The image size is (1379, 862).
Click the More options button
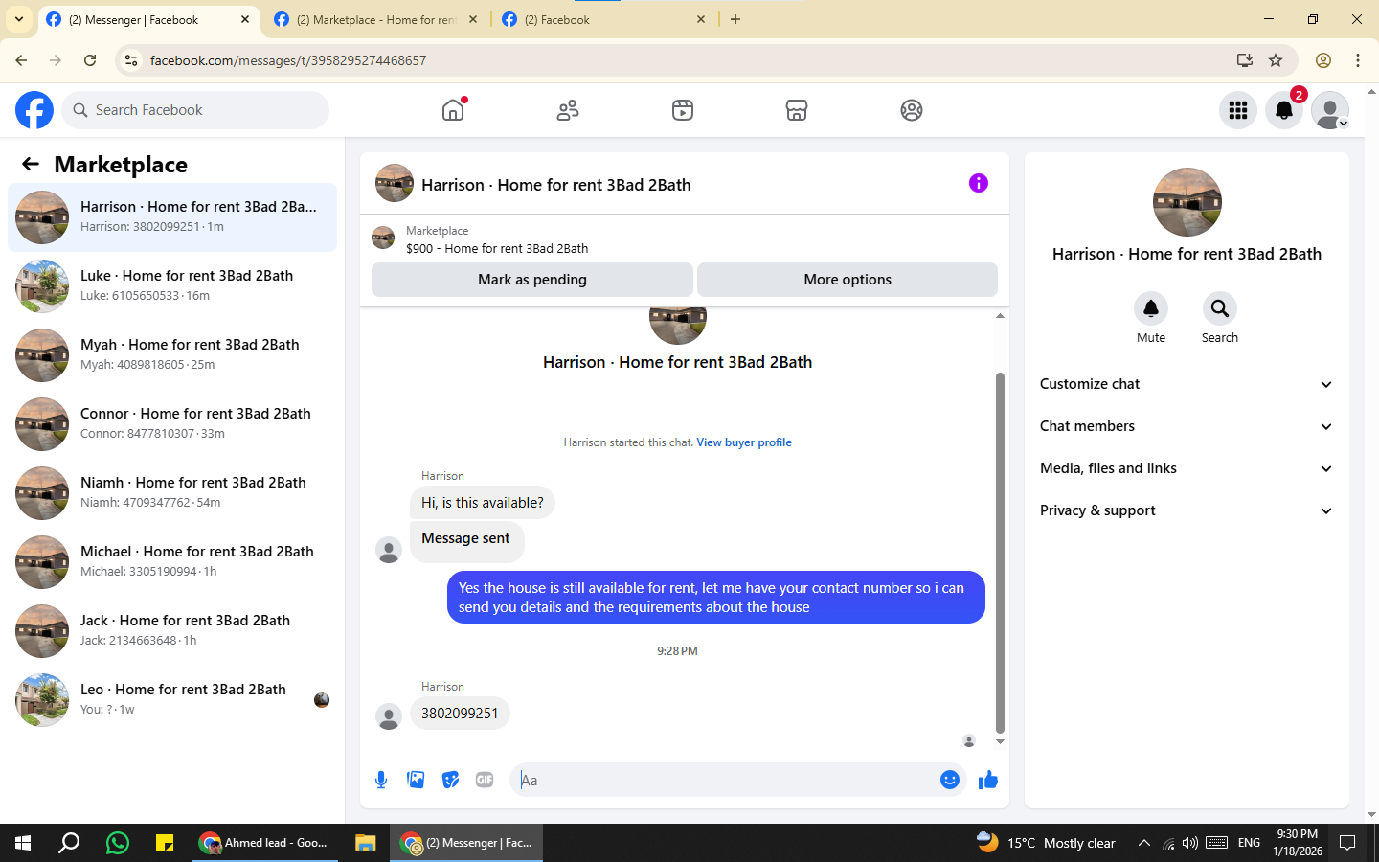848,280
